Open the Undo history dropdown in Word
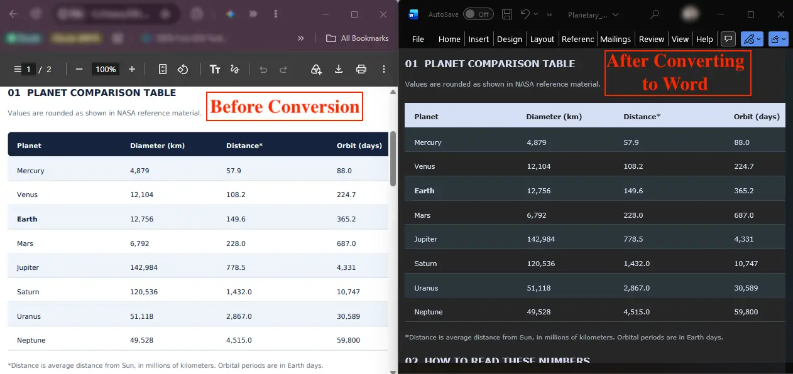Screen dimensions: 793x374 coord(535,14)
